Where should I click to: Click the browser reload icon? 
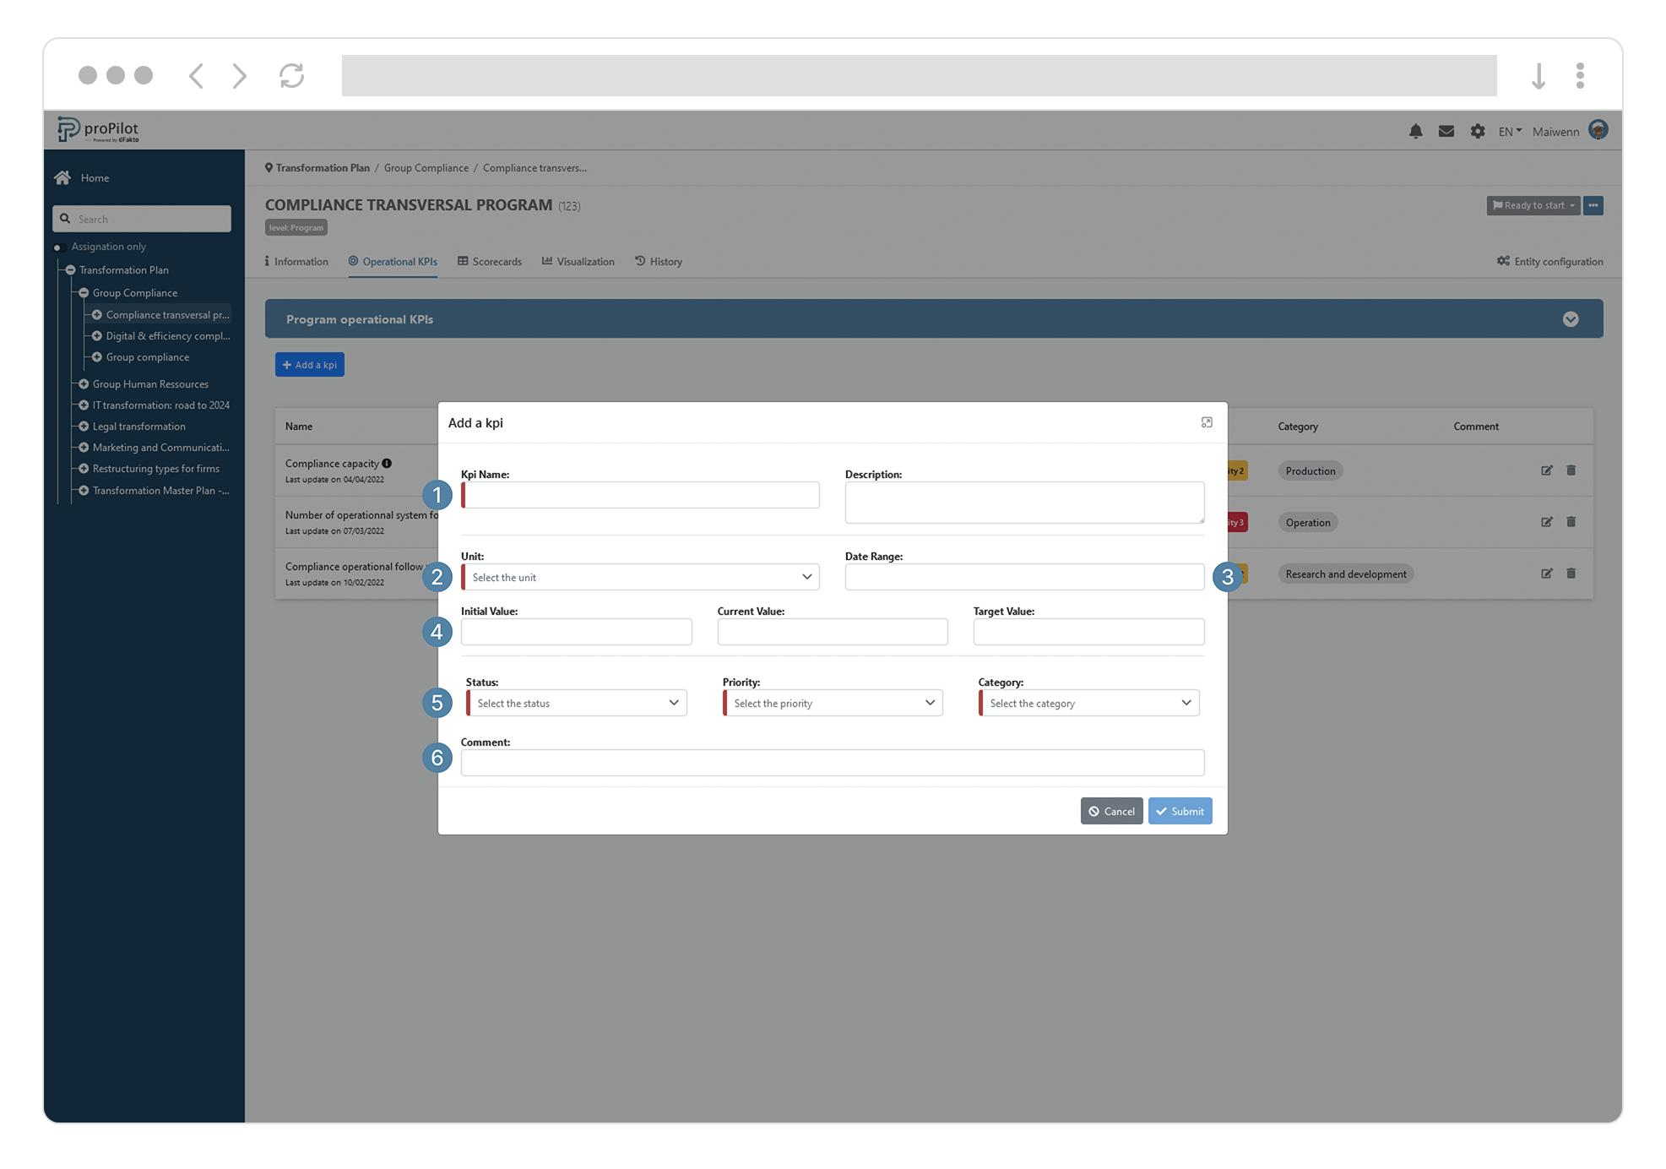291,75
